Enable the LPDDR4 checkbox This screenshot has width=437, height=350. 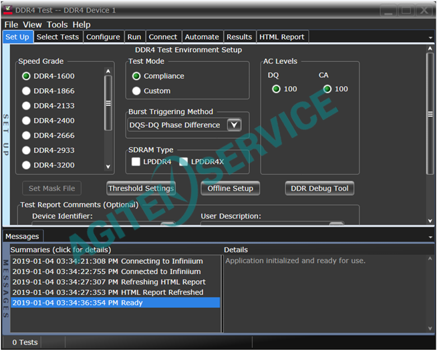136,161
